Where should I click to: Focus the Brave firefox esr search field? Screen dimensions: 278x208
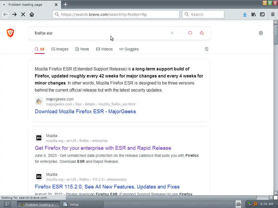tap(99, 33)
